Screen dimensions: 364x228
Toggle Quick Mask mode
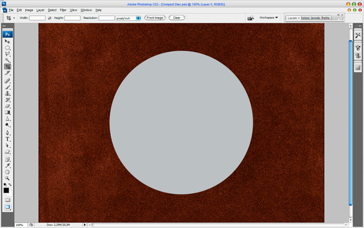tap(7, 200)
